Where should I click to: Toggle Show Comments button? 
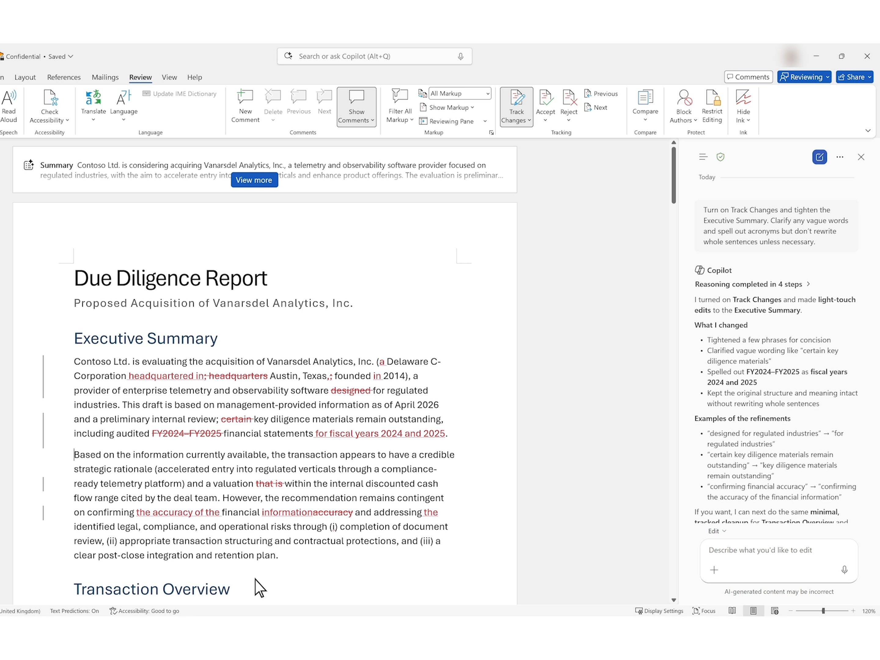(357, 107)
